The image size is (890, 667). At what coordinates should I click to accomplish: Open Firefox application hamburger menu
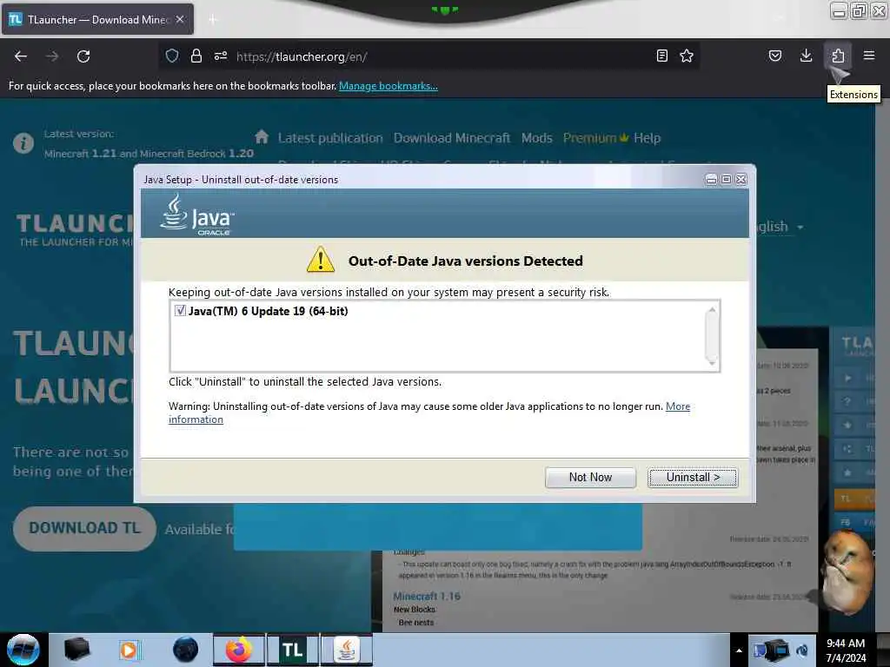[869, 56]
